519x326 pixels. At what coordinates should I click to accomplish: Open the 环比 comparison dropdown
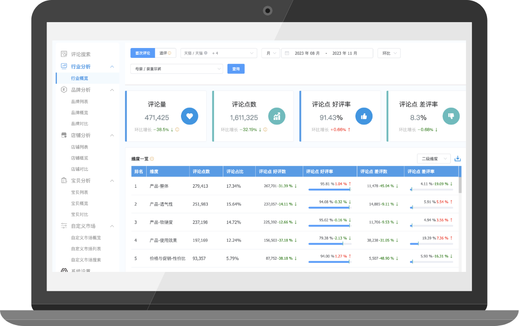point(389,53)
